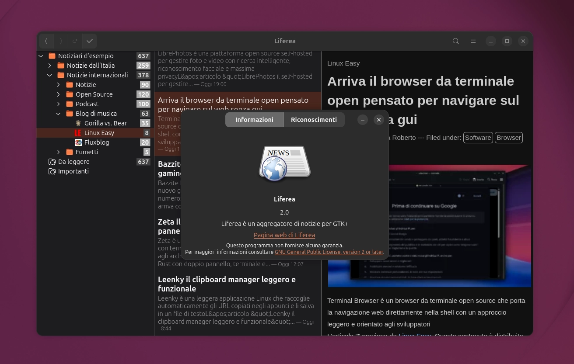The height and width of the screenshot is (364, 574).
Task: Expand the Podcast folder
Action: click(x=58, y=104)
